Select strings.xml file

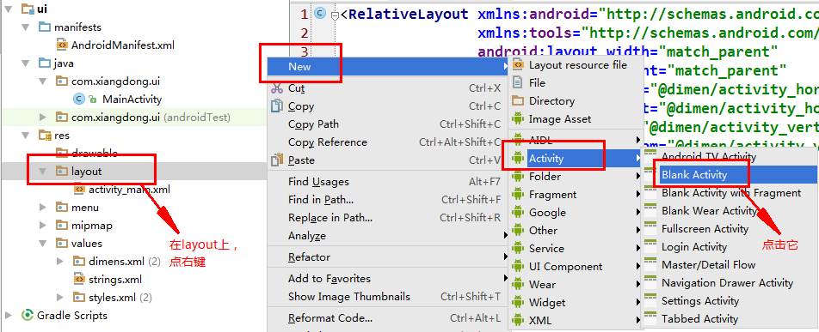pyautogui.click(x=115, y=280)
